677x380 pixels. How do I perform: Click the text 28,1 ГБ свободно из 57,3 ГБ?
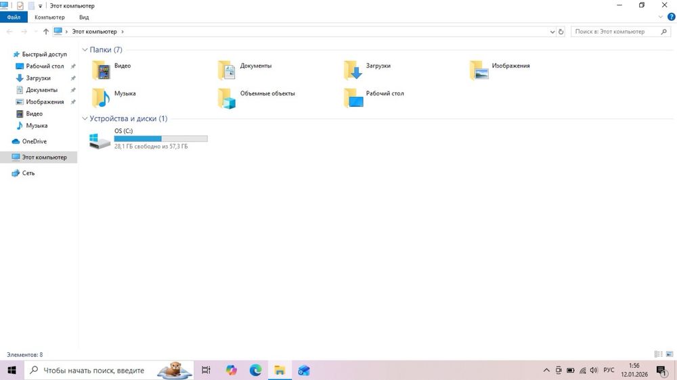click(x=151, y=147)
